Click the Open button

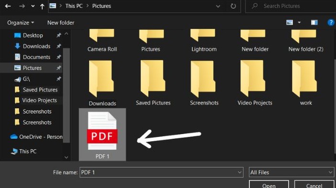[x=269, y=184]
